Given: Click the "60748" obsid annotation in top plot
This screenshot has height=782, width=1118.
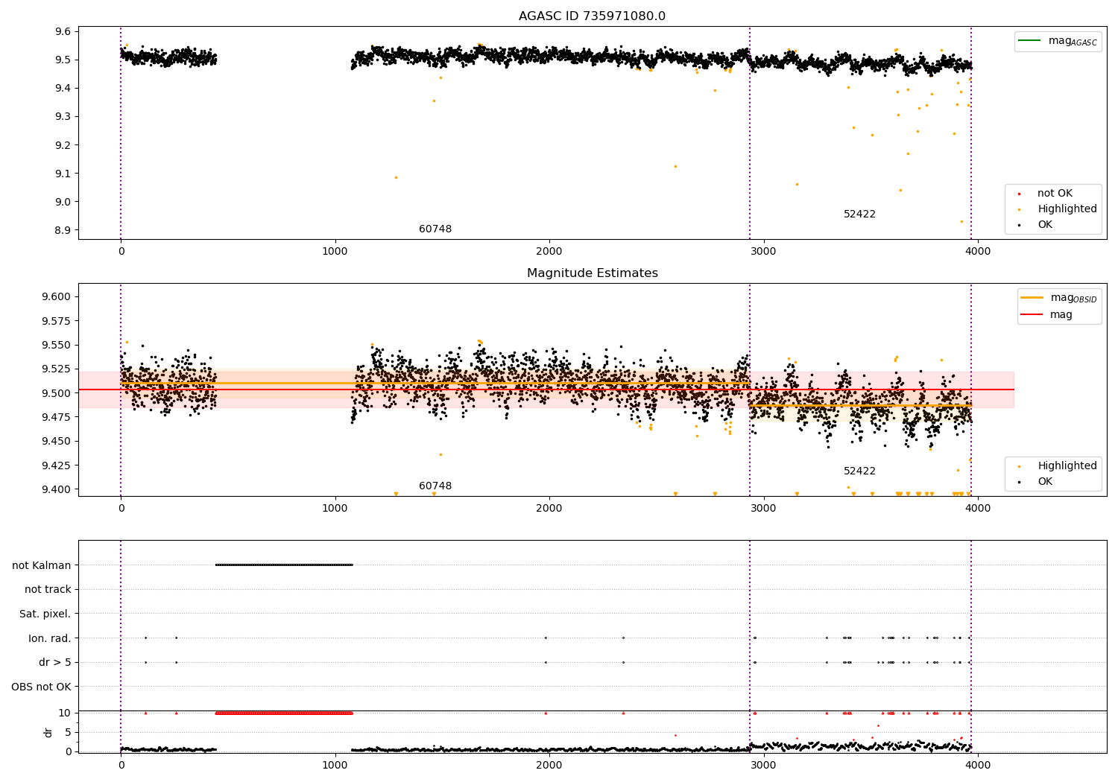Looking at the screenshot, I should click(x=435, y=229).
